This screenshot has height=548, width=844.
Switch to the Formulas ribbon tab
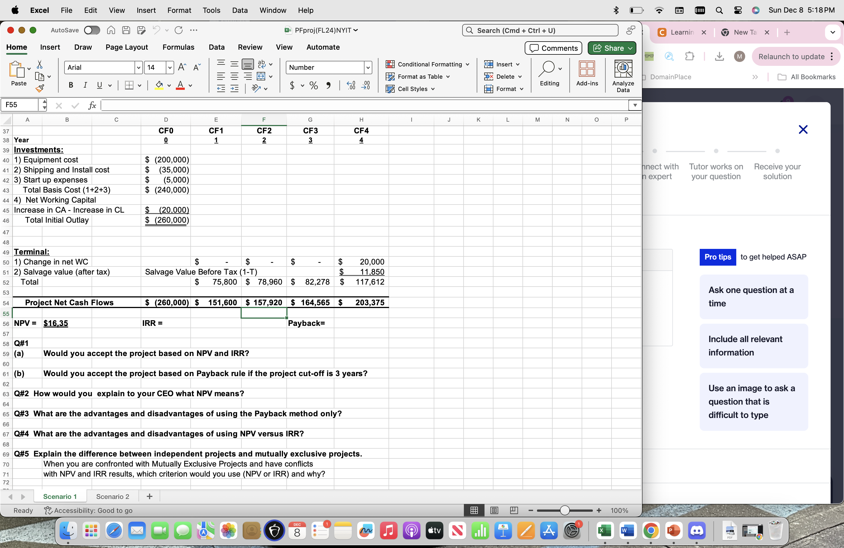pyautogui.click(x=179, y=47)
